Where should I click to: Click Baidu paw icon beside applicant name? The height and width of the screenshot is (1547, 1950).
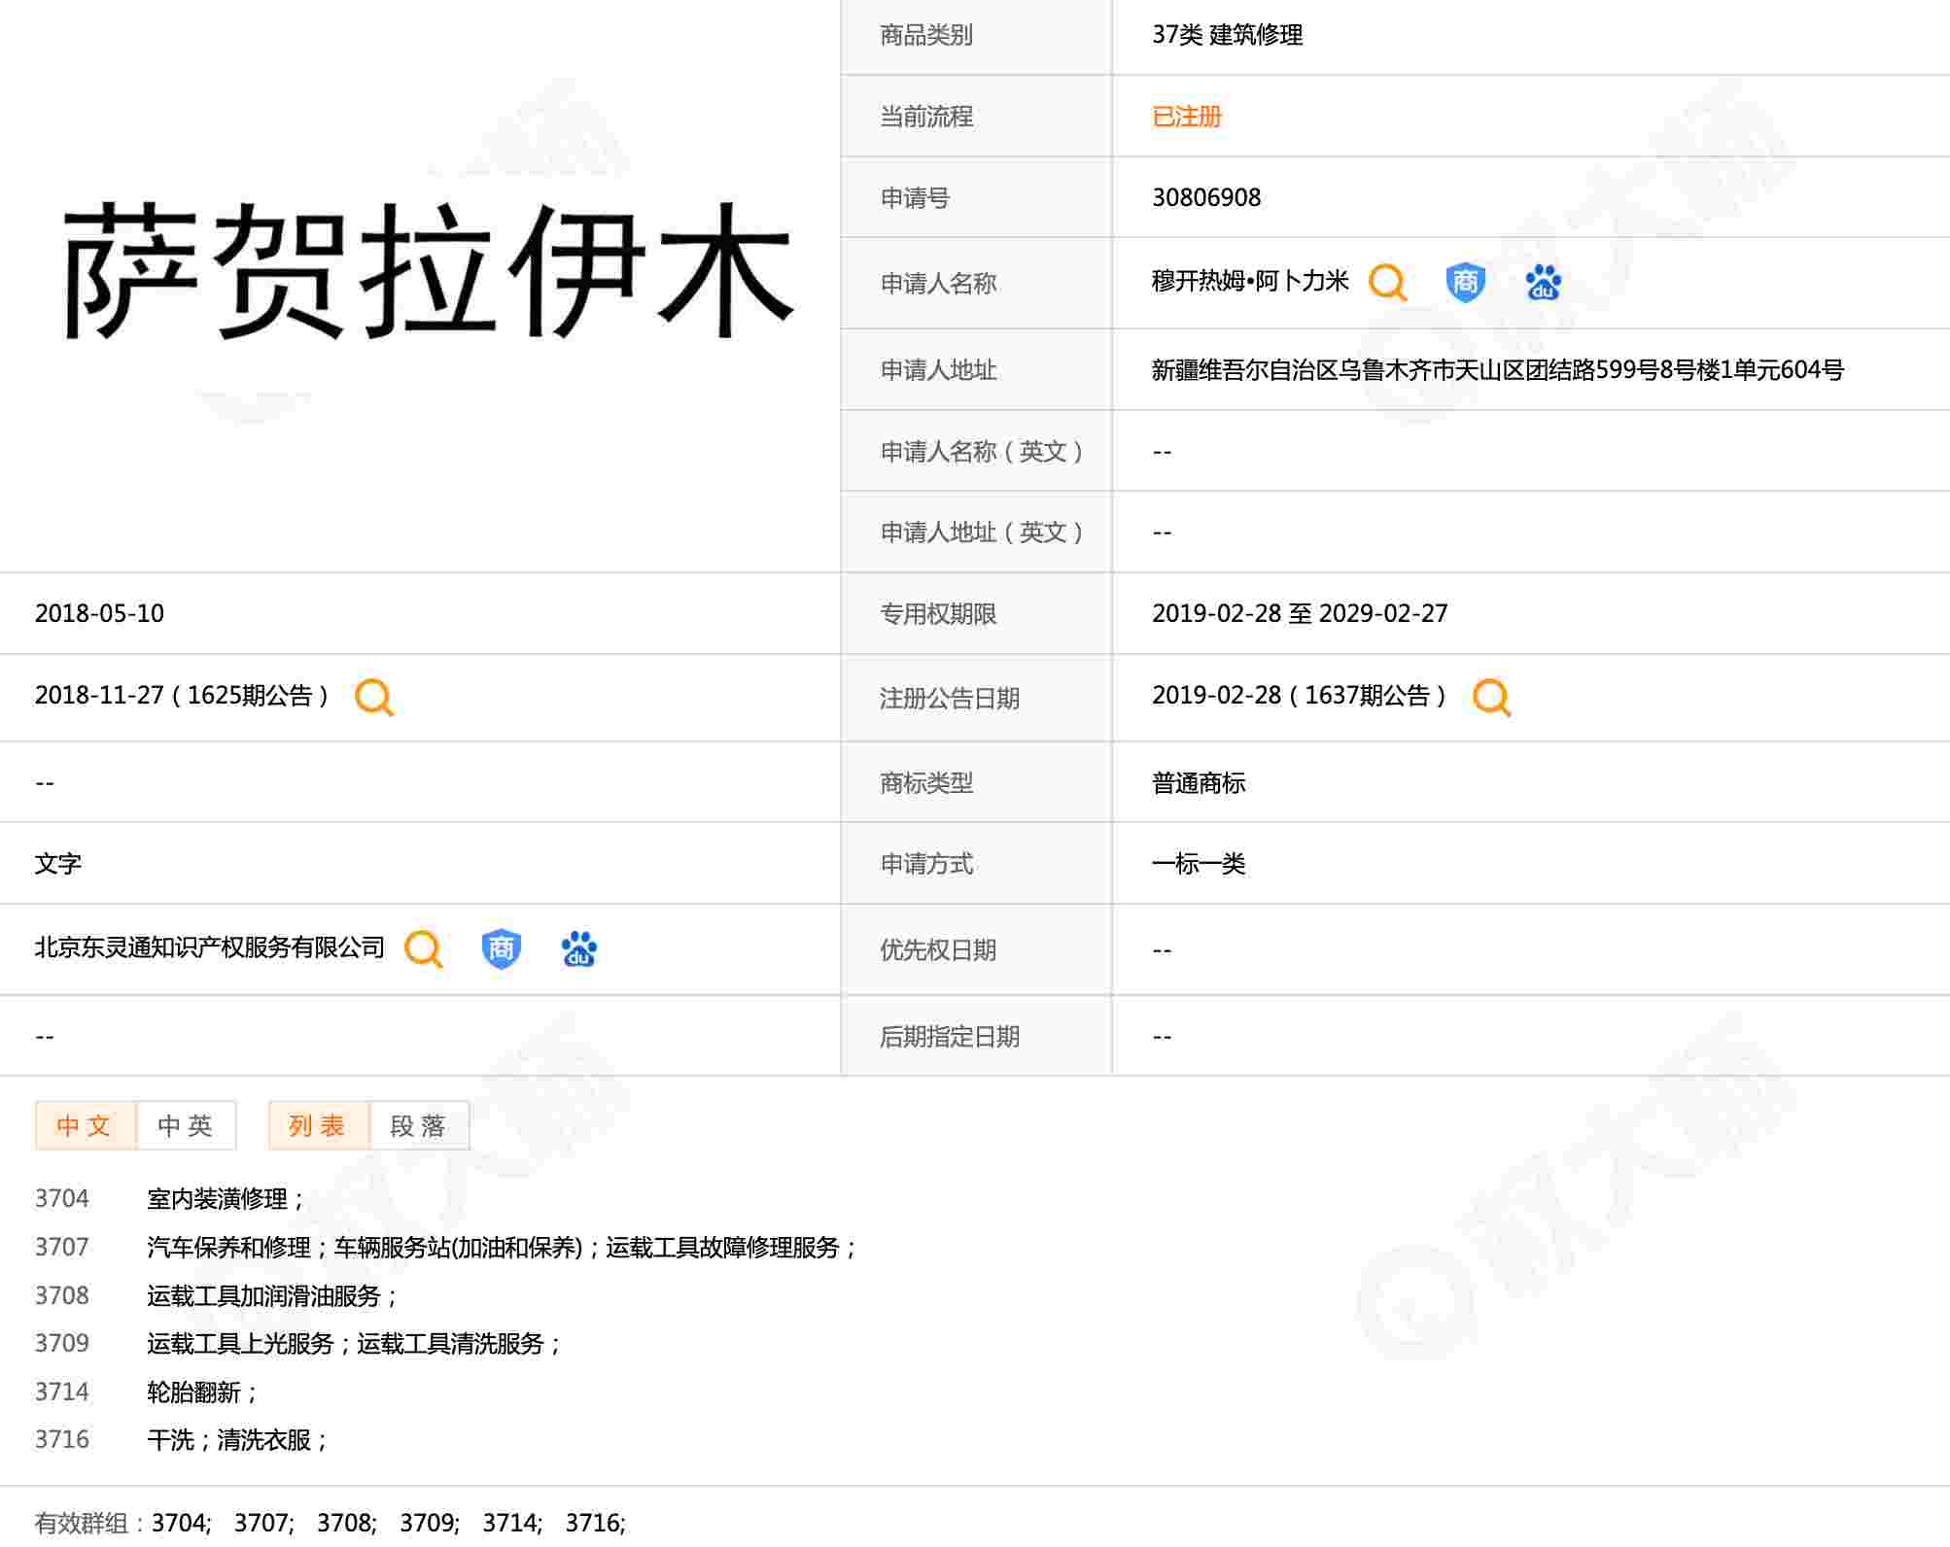[1543, 283]
